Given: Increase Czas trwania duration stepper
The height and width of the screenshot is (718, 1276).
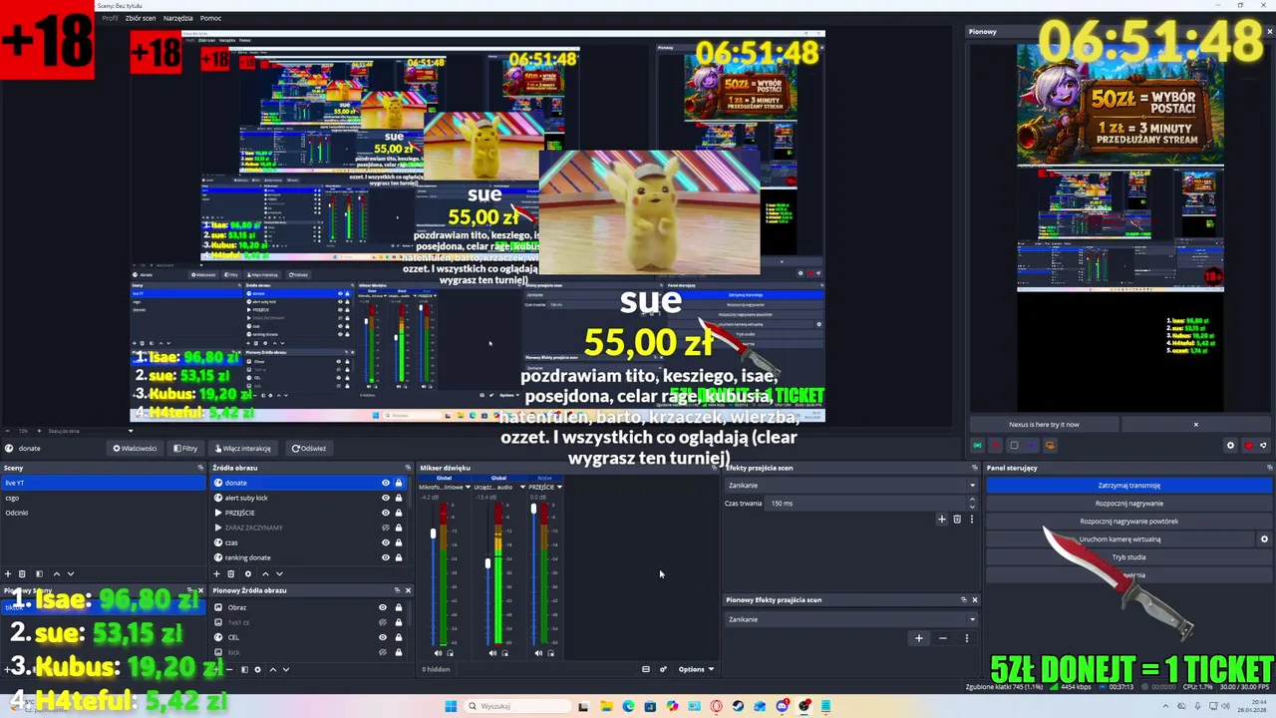Looking at the screenshot, I should click(973, 501).
